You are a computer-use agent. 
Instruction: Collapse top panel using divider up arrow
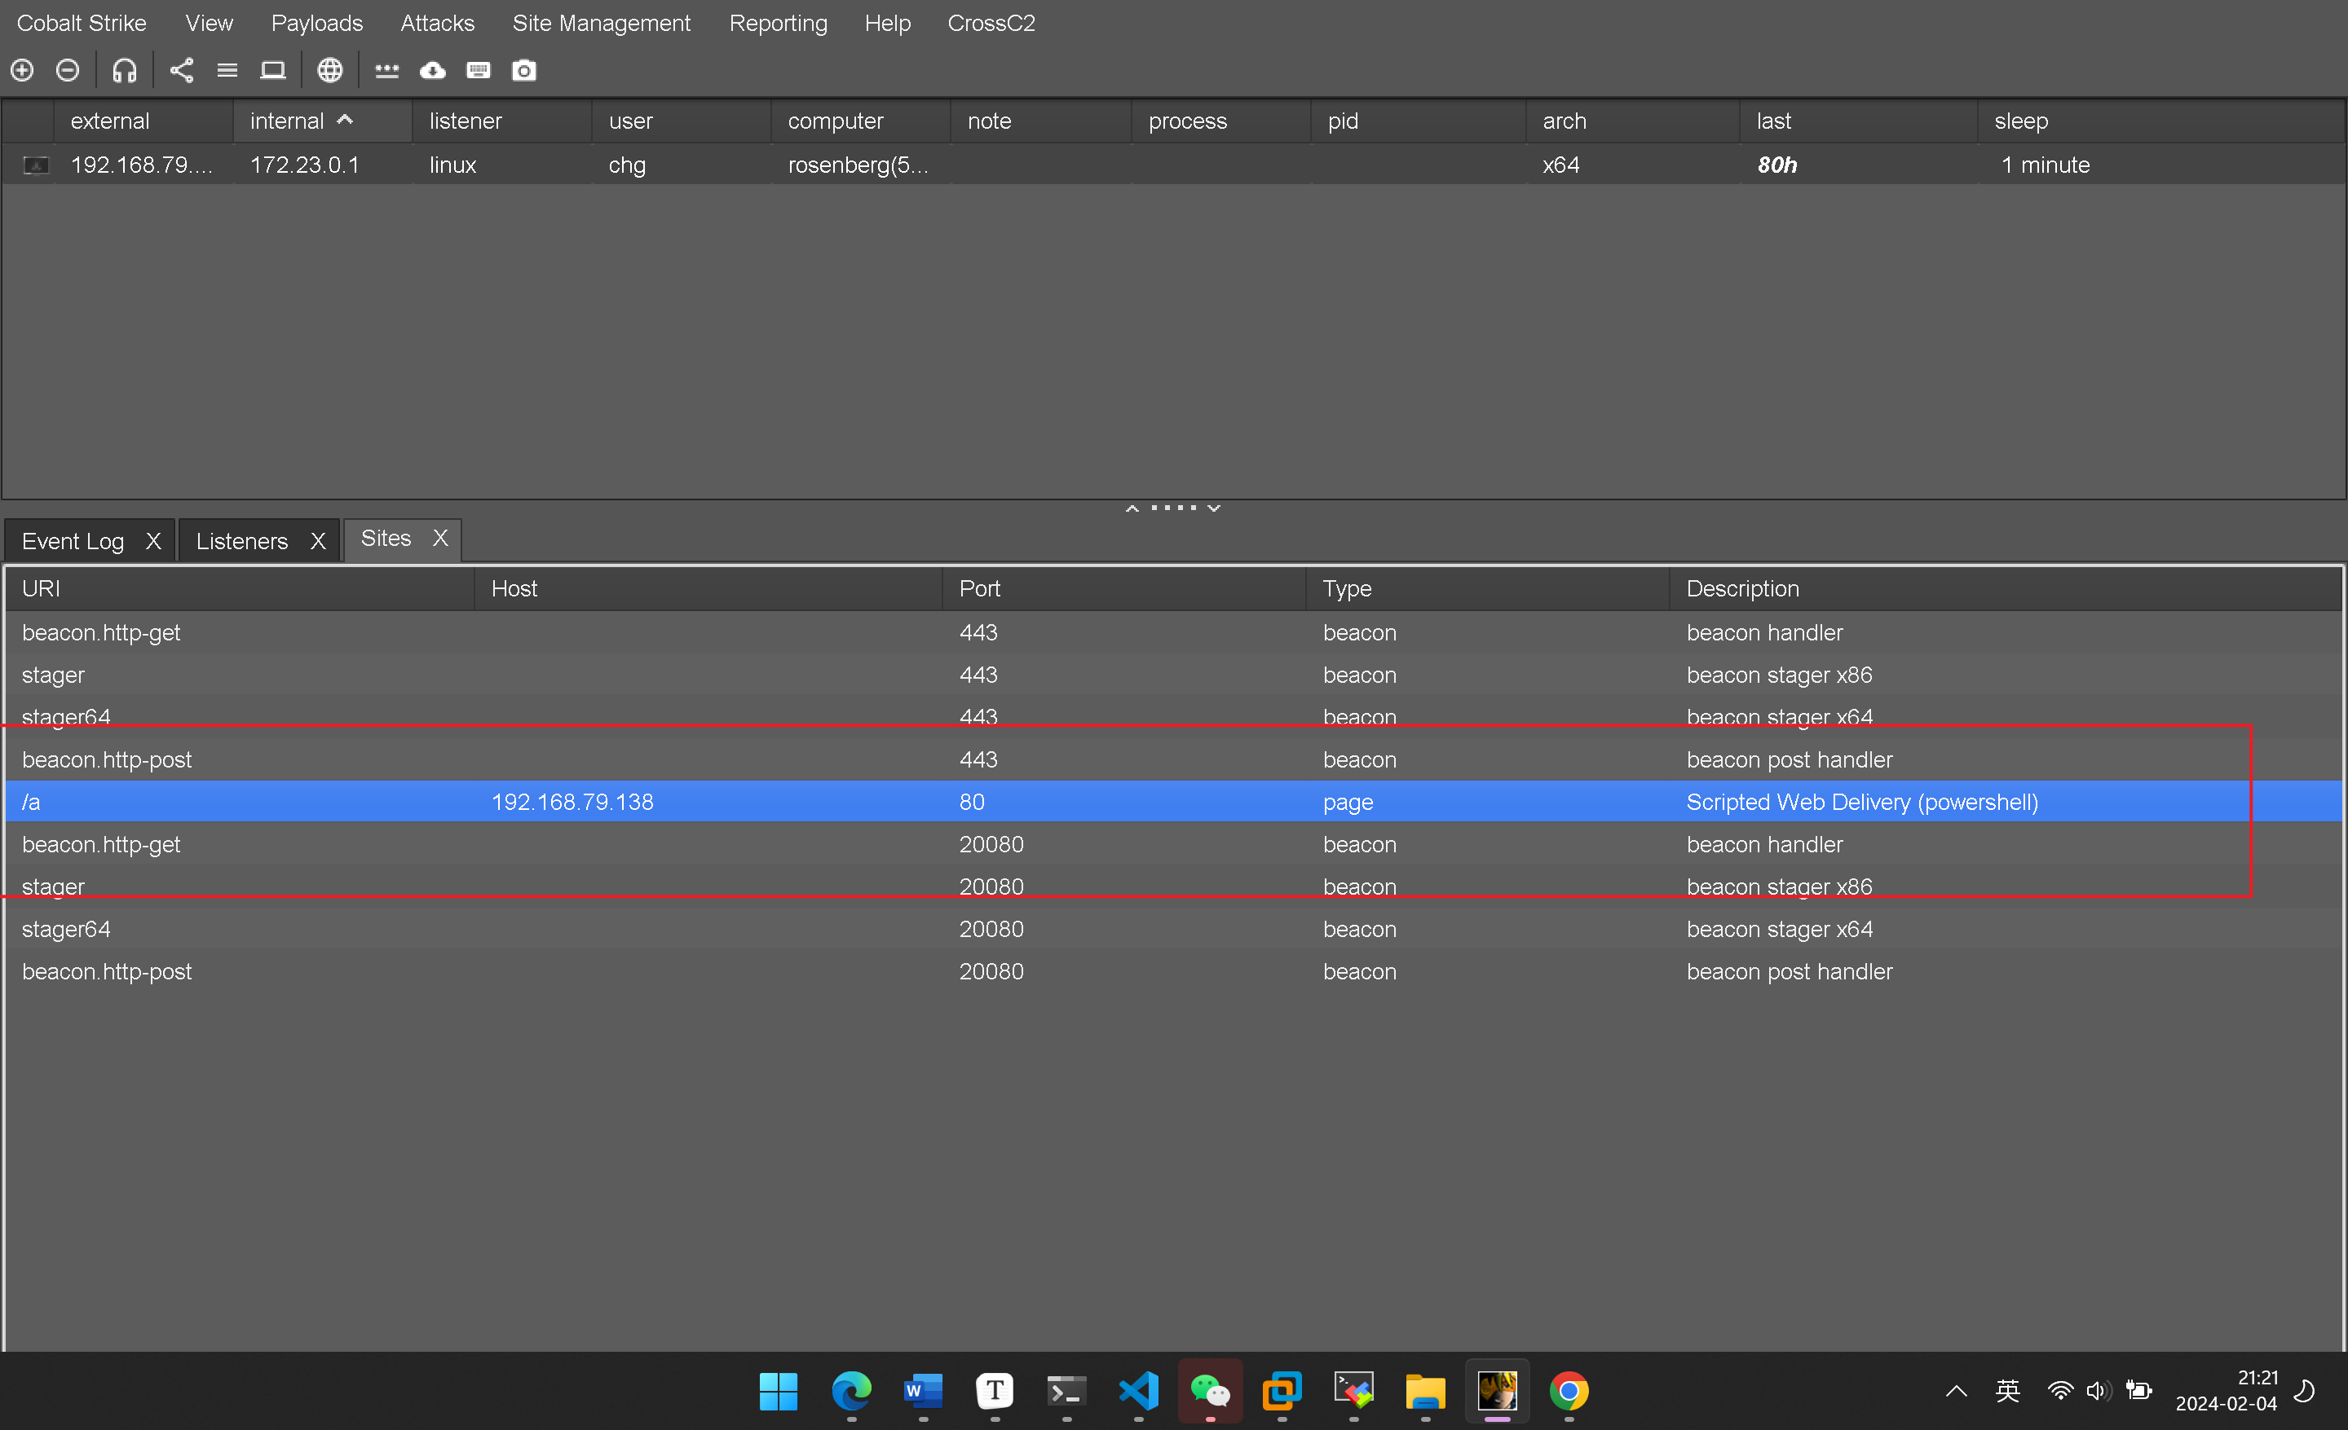click(1132, 508)
